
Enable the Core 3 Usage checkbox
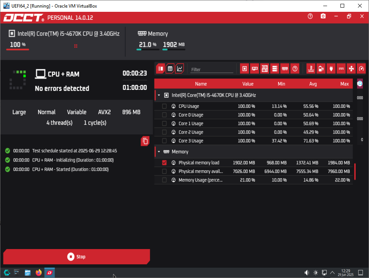[164, 141]
